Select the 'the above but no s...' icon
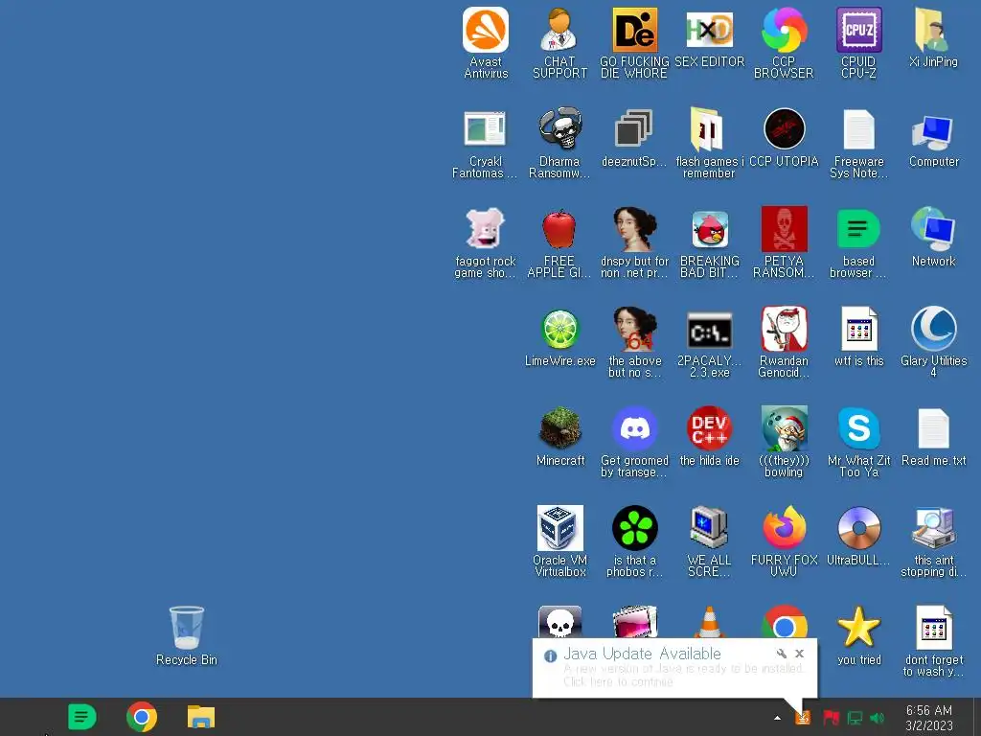 tap(634, 343)
